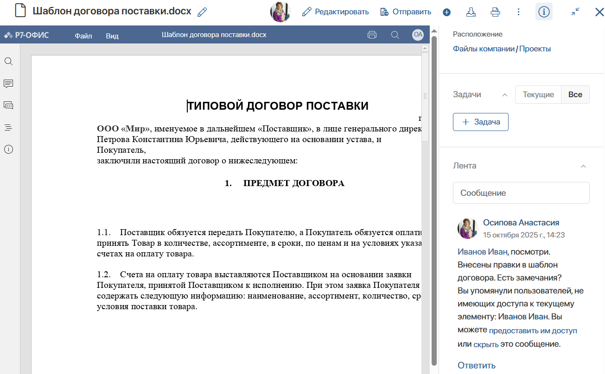Screen dimensions: 605x374
Task: Click the OA user badge in the editor
Action: click(x=418, y=35)
